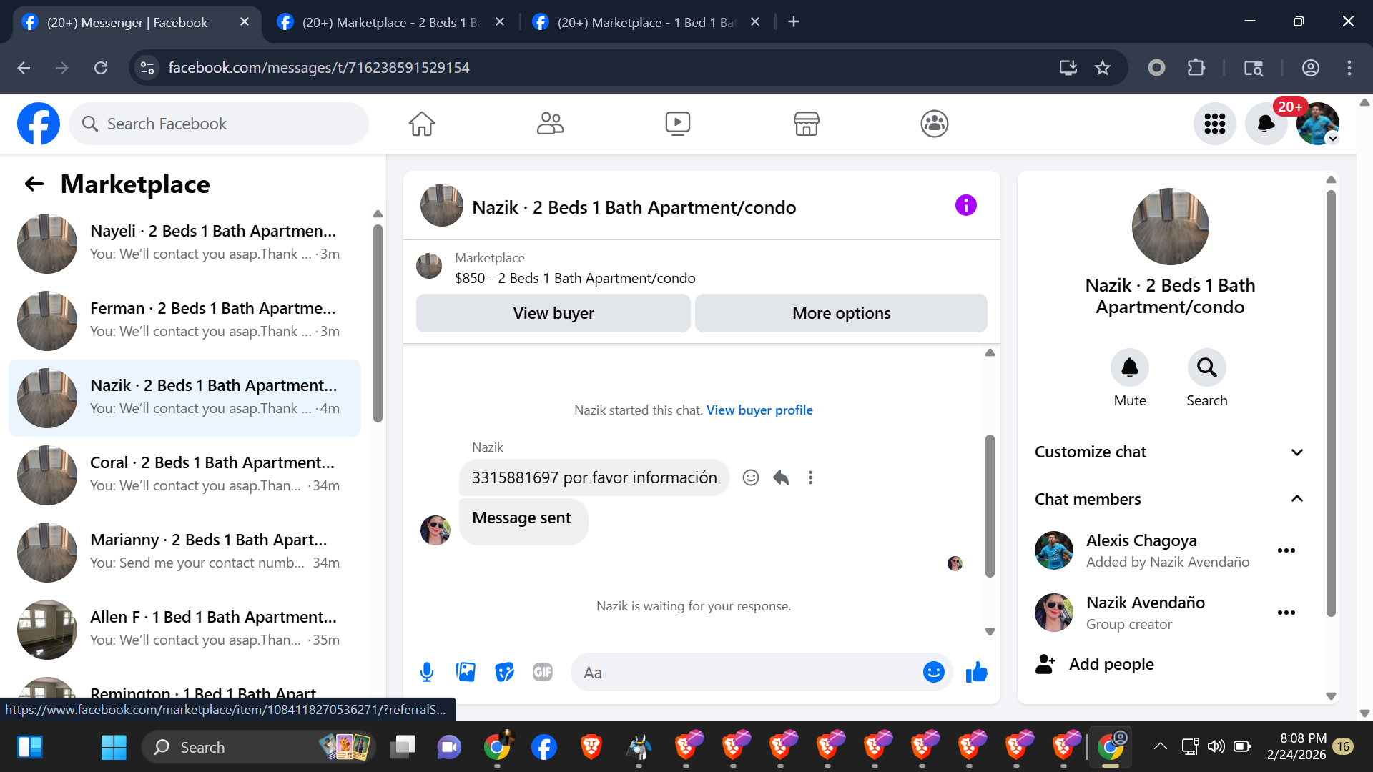The image size is (1373, 772).
Task: Click the conversation list scrollbar
Action: pos(378,322)
